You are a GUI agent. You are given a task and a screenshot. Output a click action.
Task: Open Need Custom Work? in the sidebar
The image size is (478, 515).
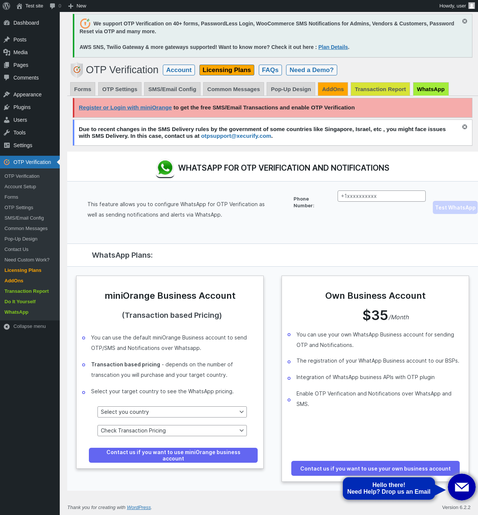click(27, 260)
